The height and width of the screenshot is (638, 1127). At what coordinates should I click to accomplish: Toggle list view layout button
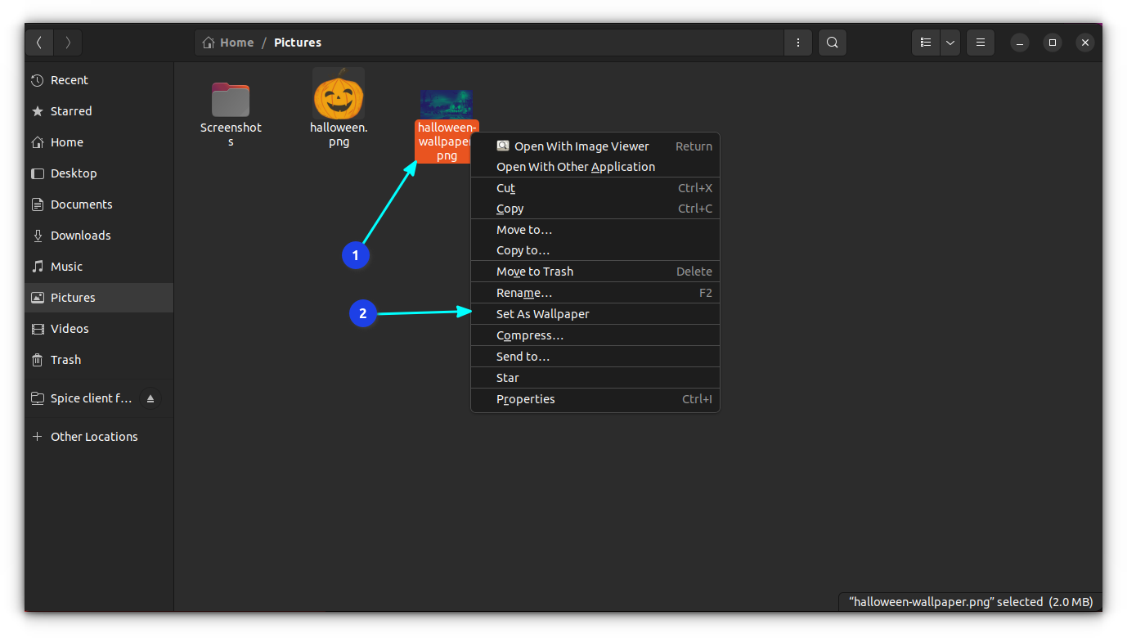[926, 43]
